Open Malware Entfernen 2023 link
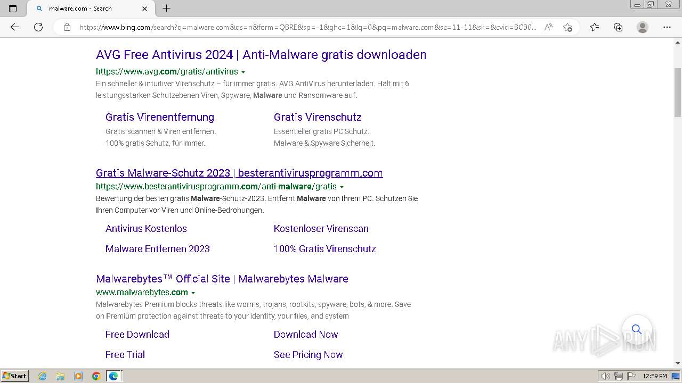682x383 pixels. point(158,249)
